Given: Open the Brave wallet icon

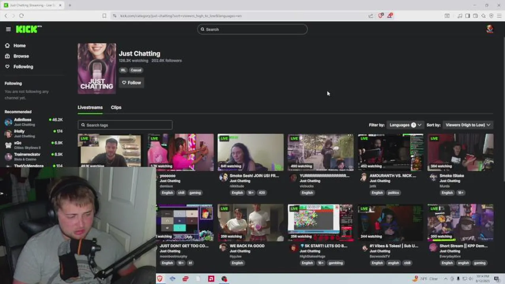Looking at the screenshot, I should point(475,16).
